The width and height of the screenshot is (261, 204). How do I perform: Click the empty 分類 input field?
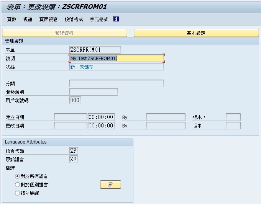coord(117,83)
